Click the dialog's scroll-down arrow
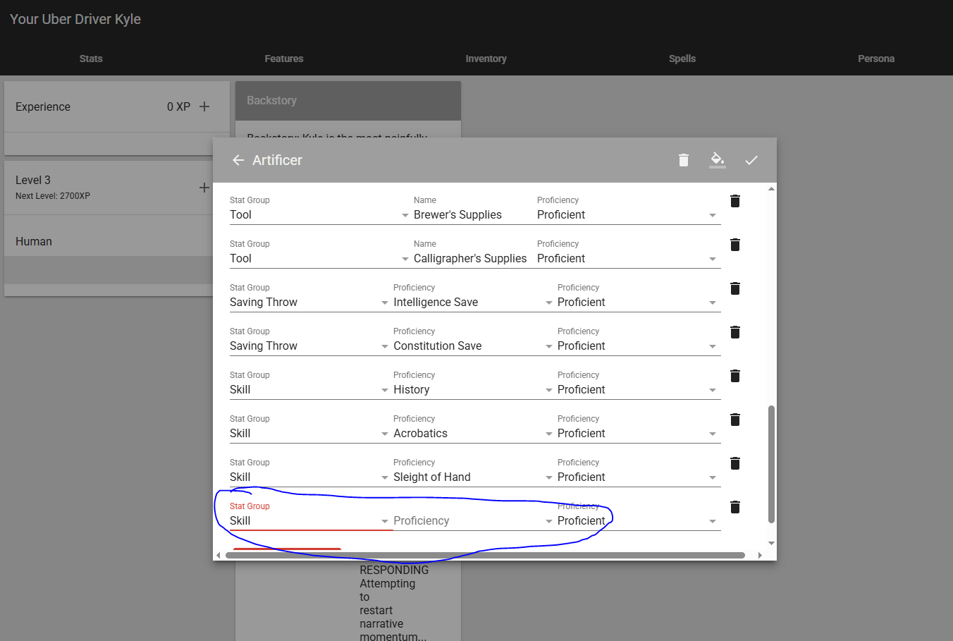953x641 pixels. (771, 543)
